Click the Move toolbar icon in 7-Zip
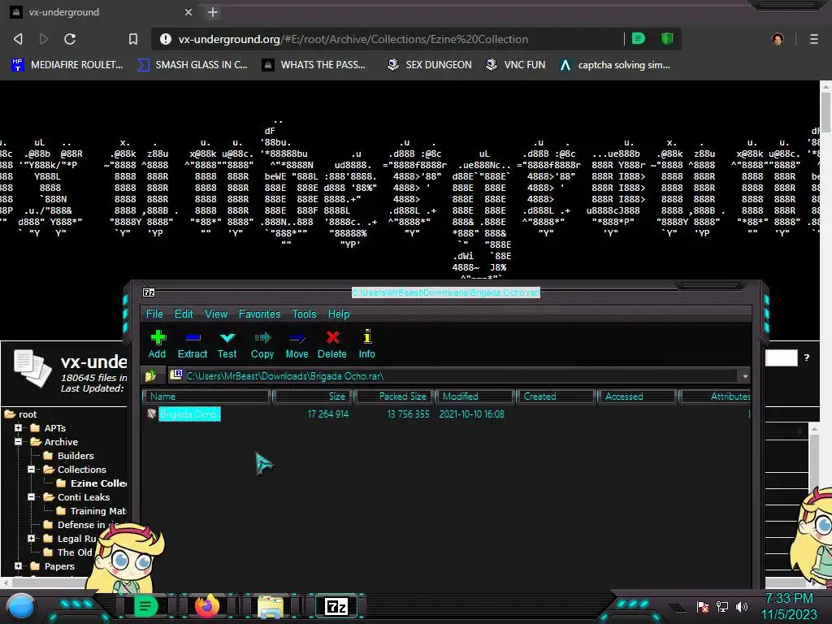This screenshot has width=832, height=624. point(297,337)
